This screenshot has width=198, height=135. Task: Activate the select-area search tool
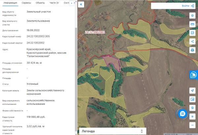point(192,33)
